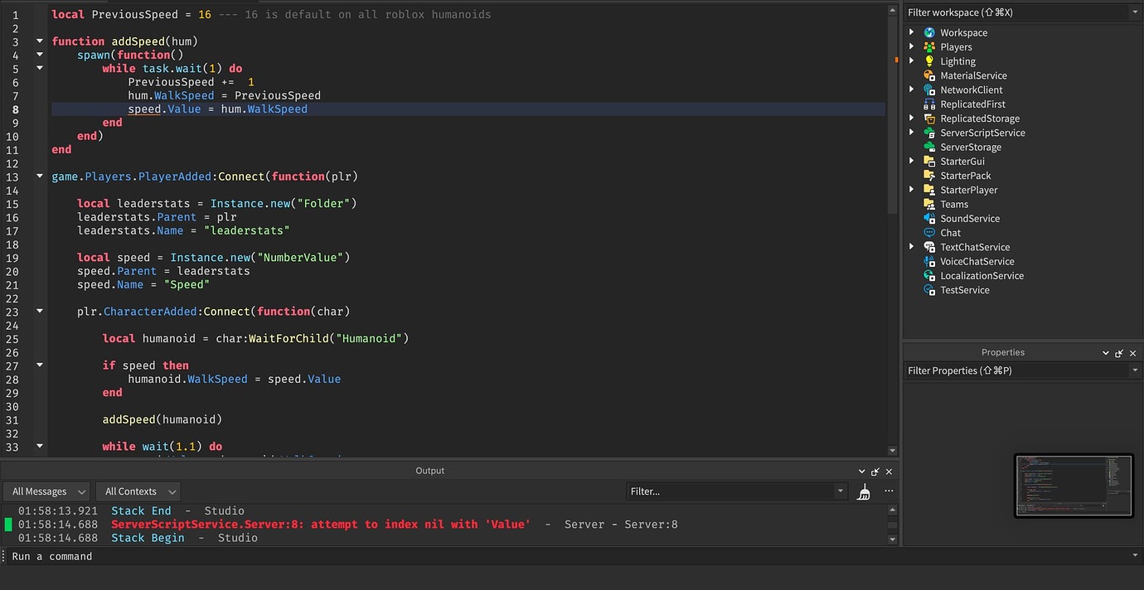Open the All Contexts dropdown

tap(138, 491)
